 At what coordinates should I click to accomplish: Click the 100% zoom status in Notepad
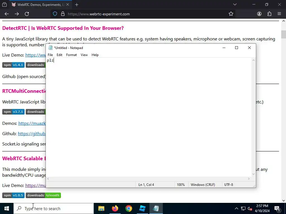(181, 184)
